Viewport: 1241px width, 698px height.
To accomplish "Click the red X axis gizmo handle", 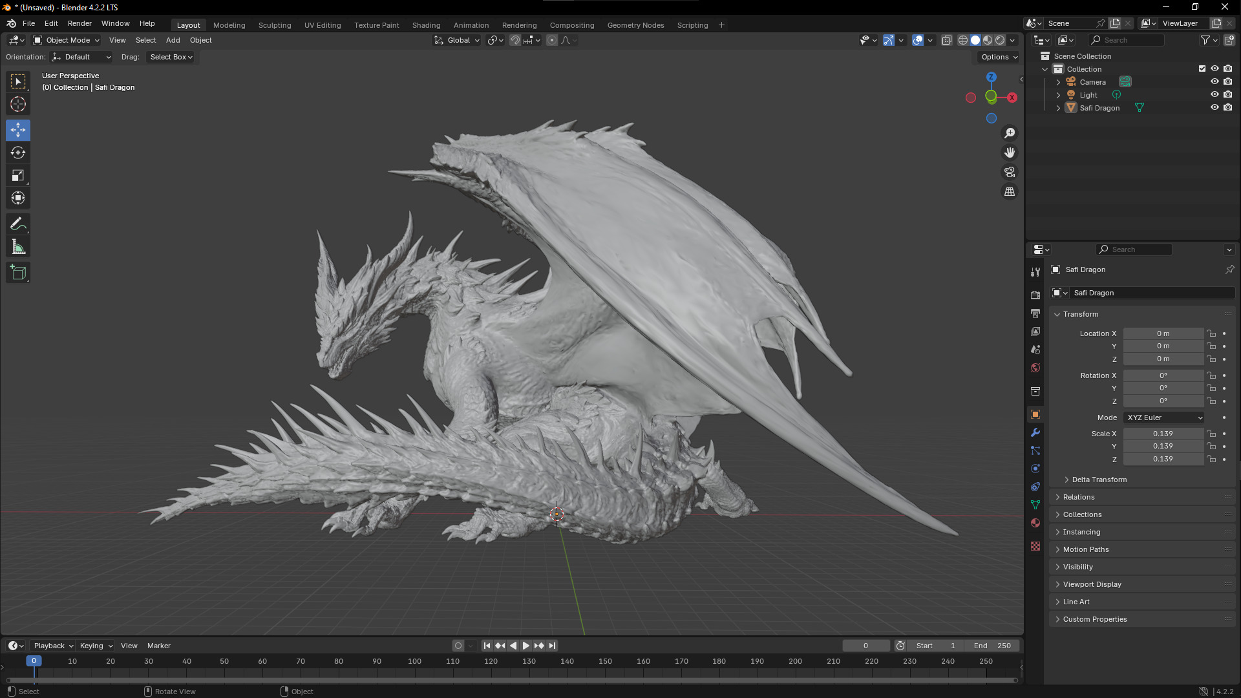I will point(1012,98).
